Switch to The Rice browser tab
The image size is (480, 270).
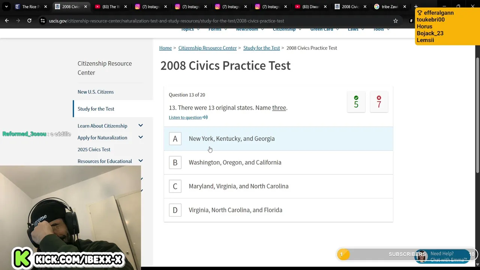[30, 7]
